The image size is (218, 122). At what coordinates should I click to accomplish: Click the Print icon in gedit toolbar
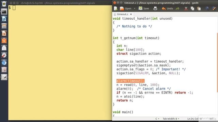pyautogui.click(x=155, y=8)
